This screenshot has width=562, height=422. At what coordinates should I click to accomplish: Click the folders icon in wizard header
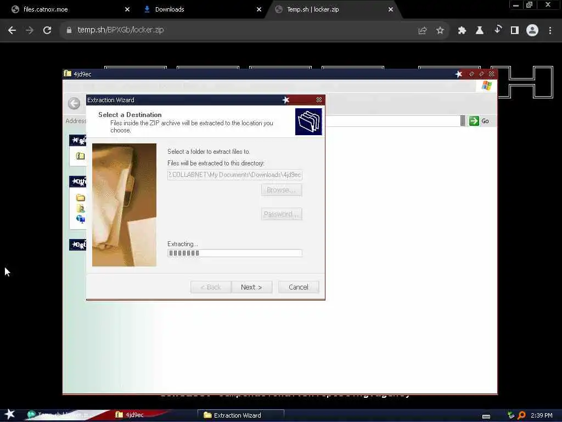click(x=308, y=121)
